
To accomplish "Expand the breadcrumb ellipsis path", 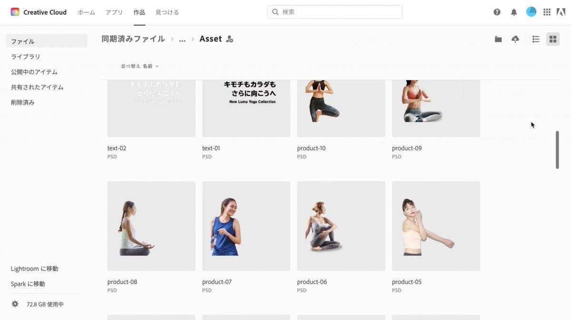I will click(x=182, y=39).
